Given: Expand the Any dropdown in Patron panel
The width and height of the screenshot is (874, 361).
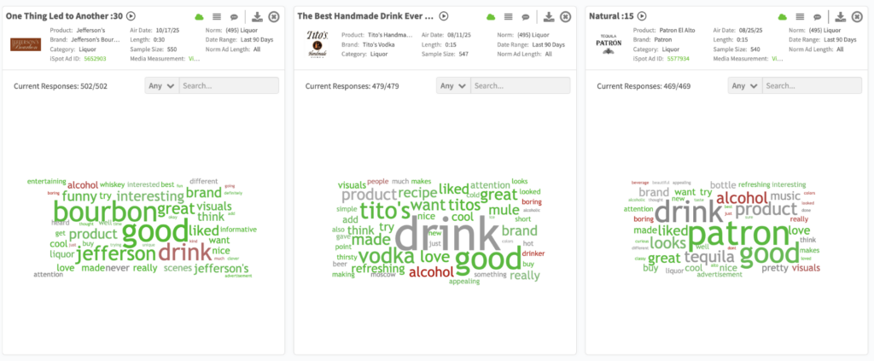Looking at the screenshot, I should [x=744, y=85].
